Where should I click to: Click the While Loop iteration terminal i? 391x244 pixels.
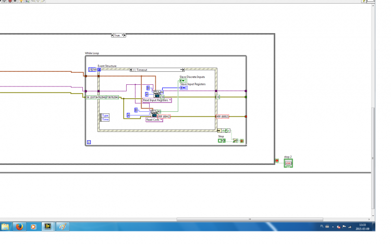(89, 142)
